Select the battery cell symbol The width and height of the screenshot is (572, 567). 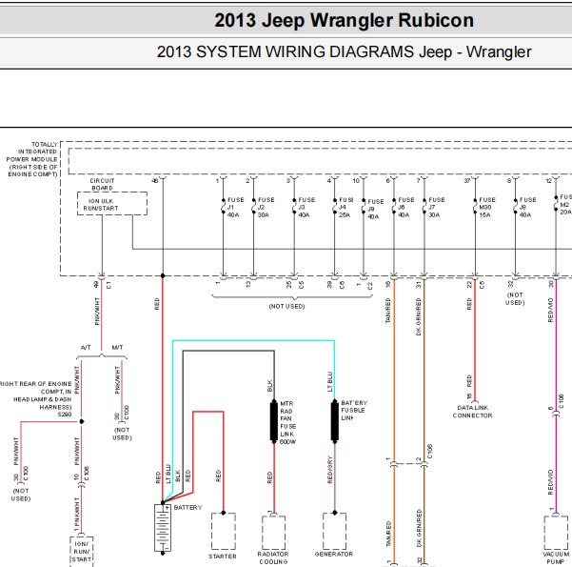163,528
